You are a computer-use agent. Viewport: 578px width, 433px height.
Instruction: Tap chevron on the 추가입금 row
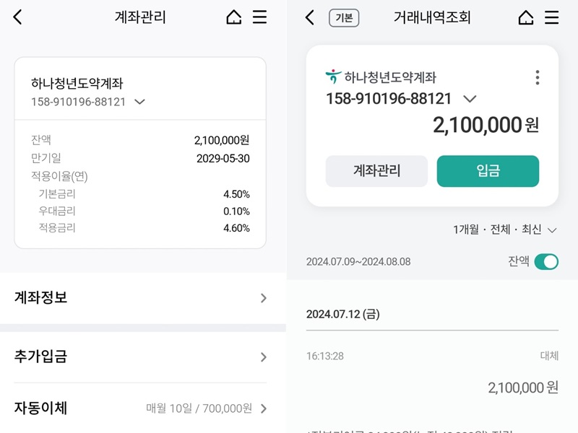point(263,357)
